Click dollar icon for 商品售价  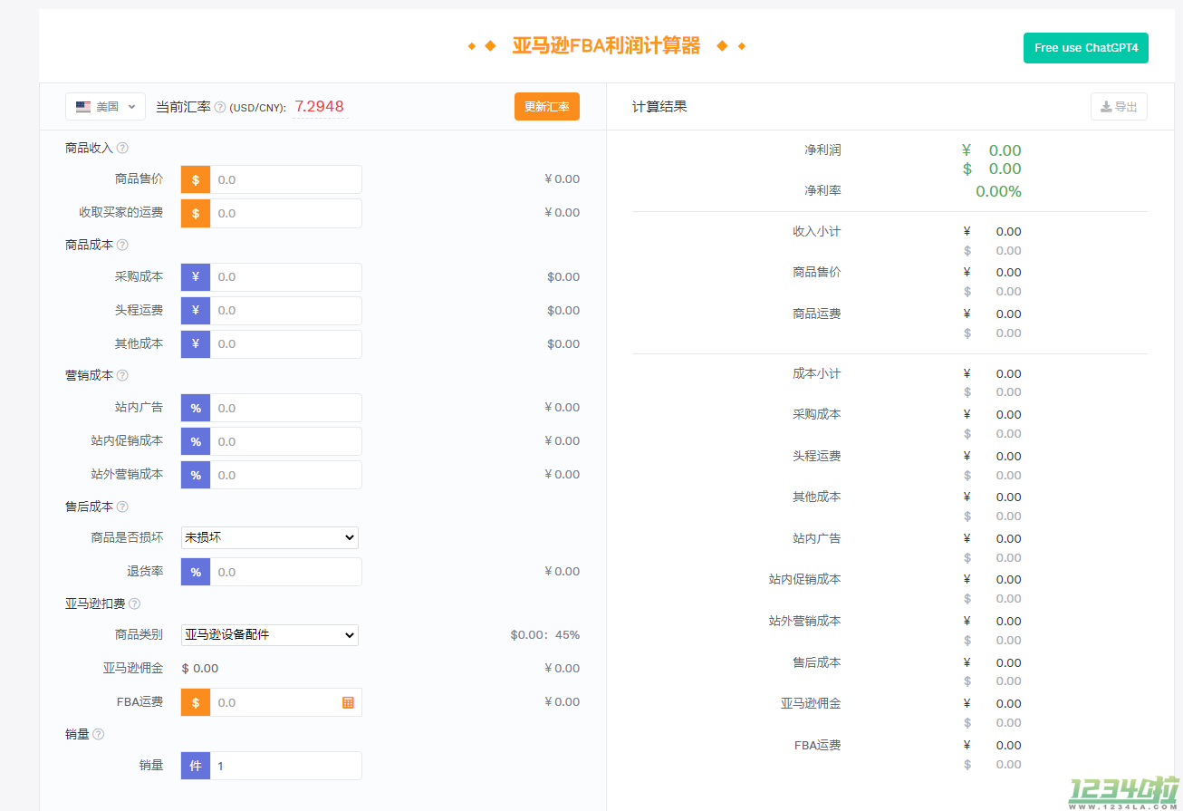click(196, 179)
